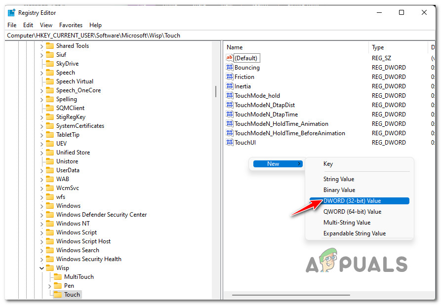The width and height of the screenshot is (441, 305).
Task: Collapse the Wisp key
Action: pos(41,268)
